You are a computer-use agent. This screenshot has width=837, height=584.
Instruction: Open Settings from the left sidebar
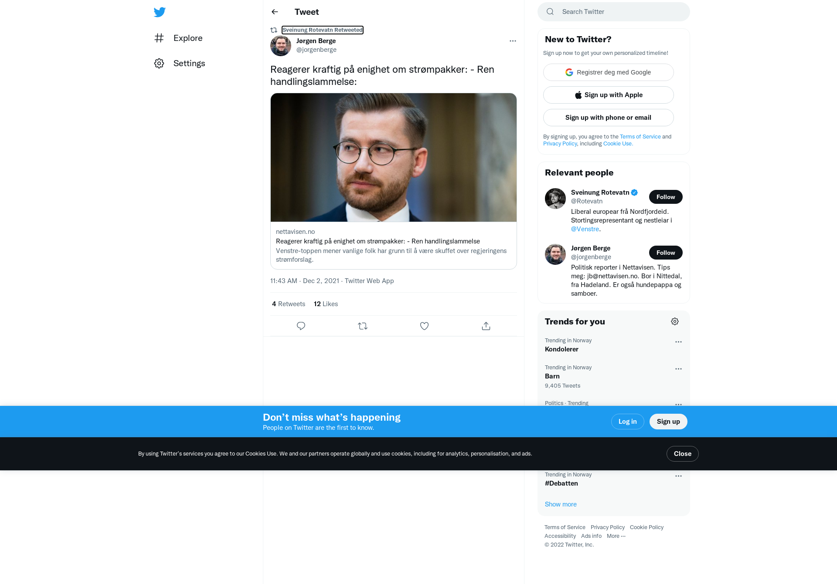tap(180, 63)
